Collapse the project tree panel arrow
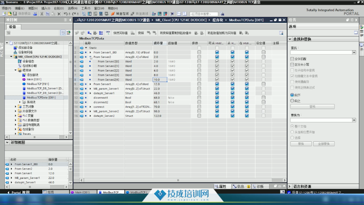The width and height of the screenshot is (364, 205). click(x=70, y=20)
